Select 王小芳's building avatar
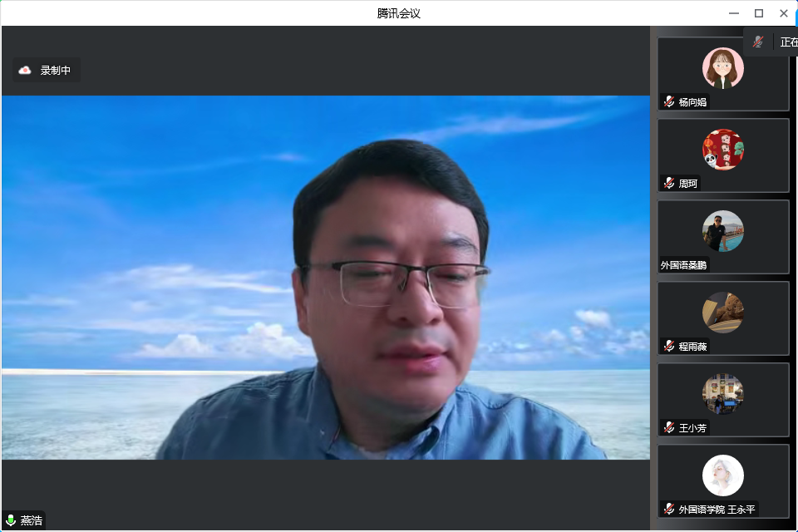The height and width of the screenshot is (532, 798). click(722, 394)
